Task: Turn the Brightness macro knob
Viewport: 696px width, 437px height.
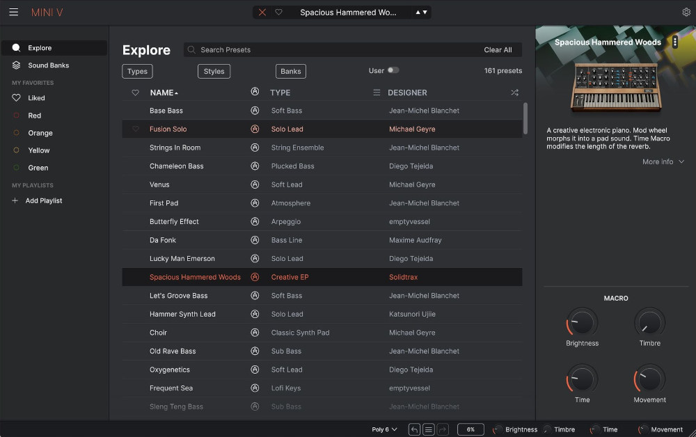Action: point(582,323)
